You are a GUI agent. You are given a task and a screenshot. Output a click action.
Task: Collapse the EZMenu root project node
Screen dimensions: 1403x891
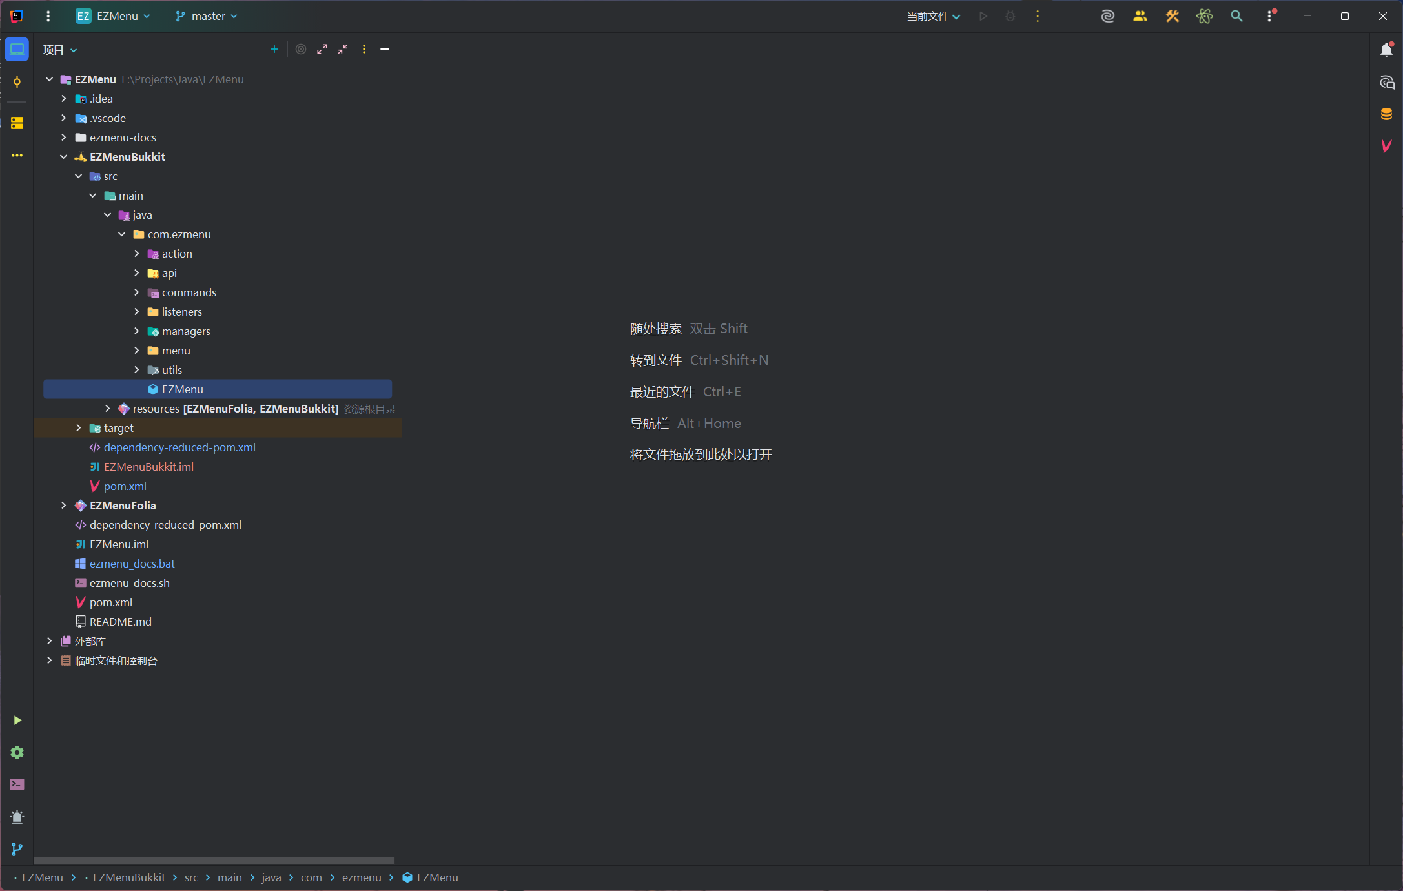click(49, 79)
